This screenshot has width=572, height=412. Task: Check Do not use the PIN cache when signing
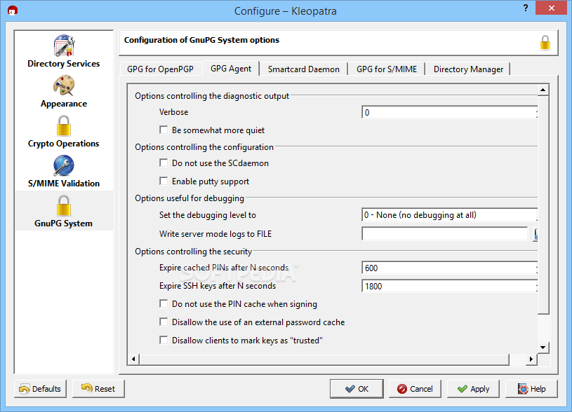pyautogui.click(x=164, y=304)
